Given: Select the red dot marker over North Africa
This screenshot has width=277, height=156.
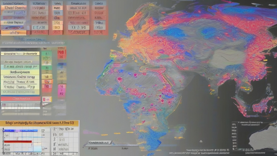Looking at the screenshot, I should 136,75.
